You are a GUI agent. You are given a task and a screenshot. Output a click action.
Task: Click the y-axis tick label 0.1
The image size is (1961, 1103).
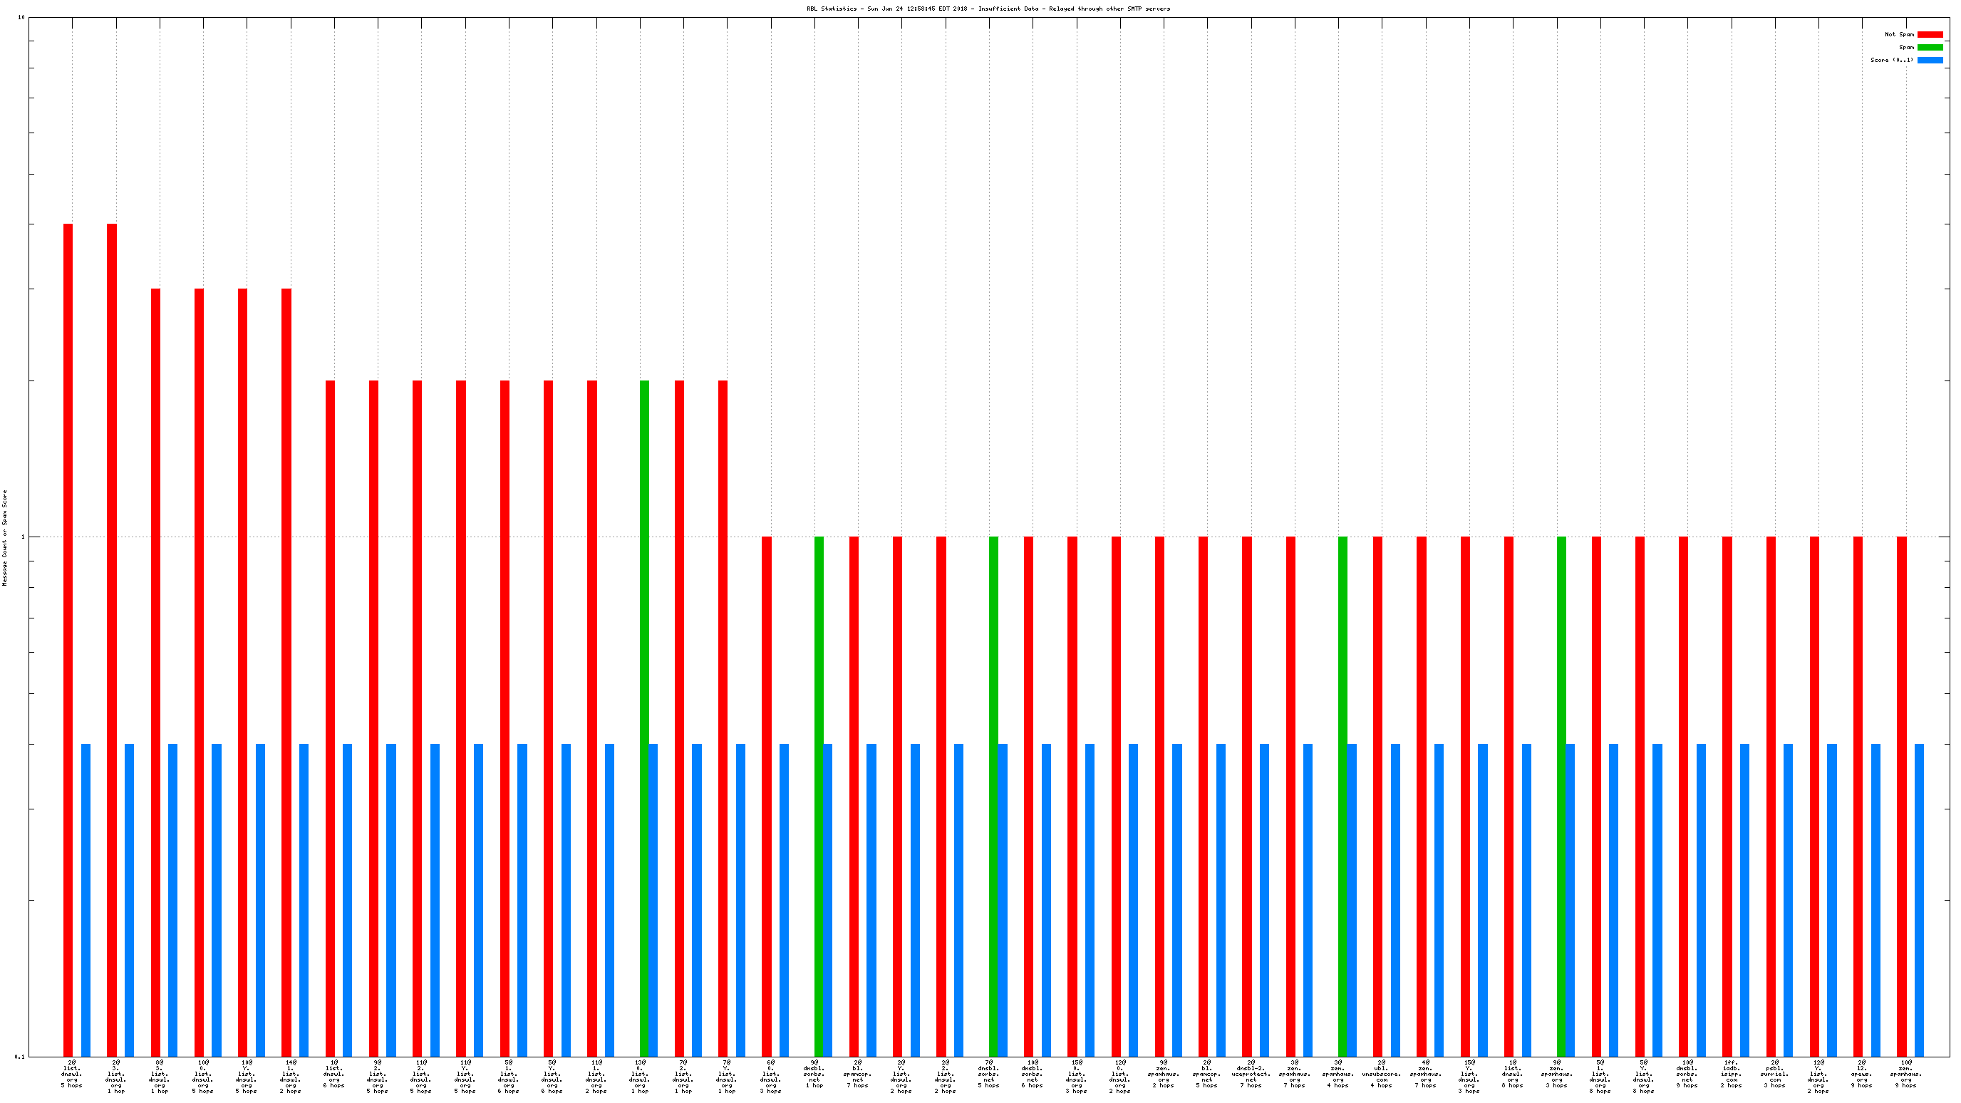pos(19,1057)
